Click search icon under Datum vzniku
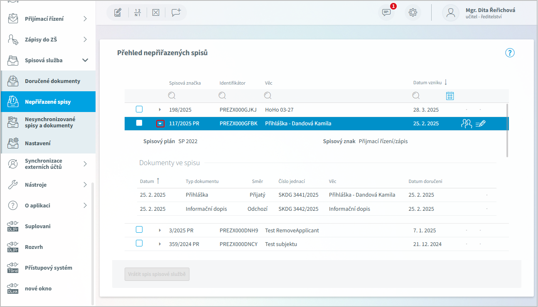Viewport: 538px width, 307px height. click(x=416, y=96)
